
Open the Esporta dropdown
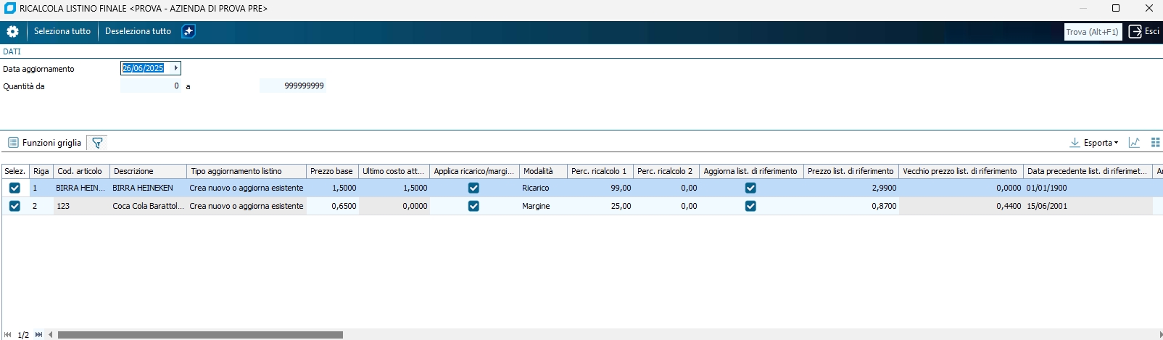[x=1101, y=143]
